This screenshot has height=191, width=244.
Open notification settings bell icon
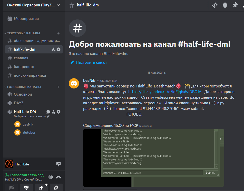point(225,5)
